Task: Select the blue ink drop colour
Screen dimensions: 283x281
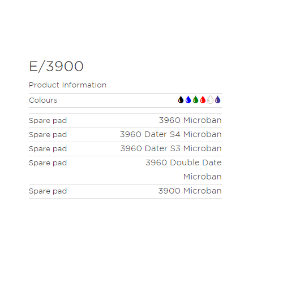Action: (x=188, y=100)
